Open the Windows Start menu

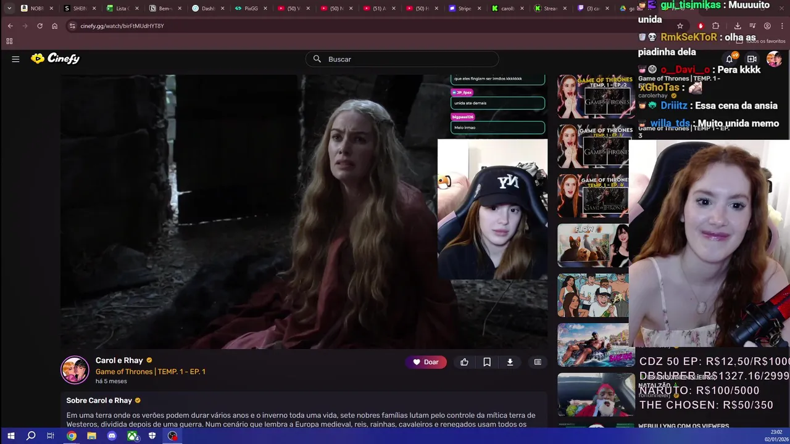tap(10, 436)
